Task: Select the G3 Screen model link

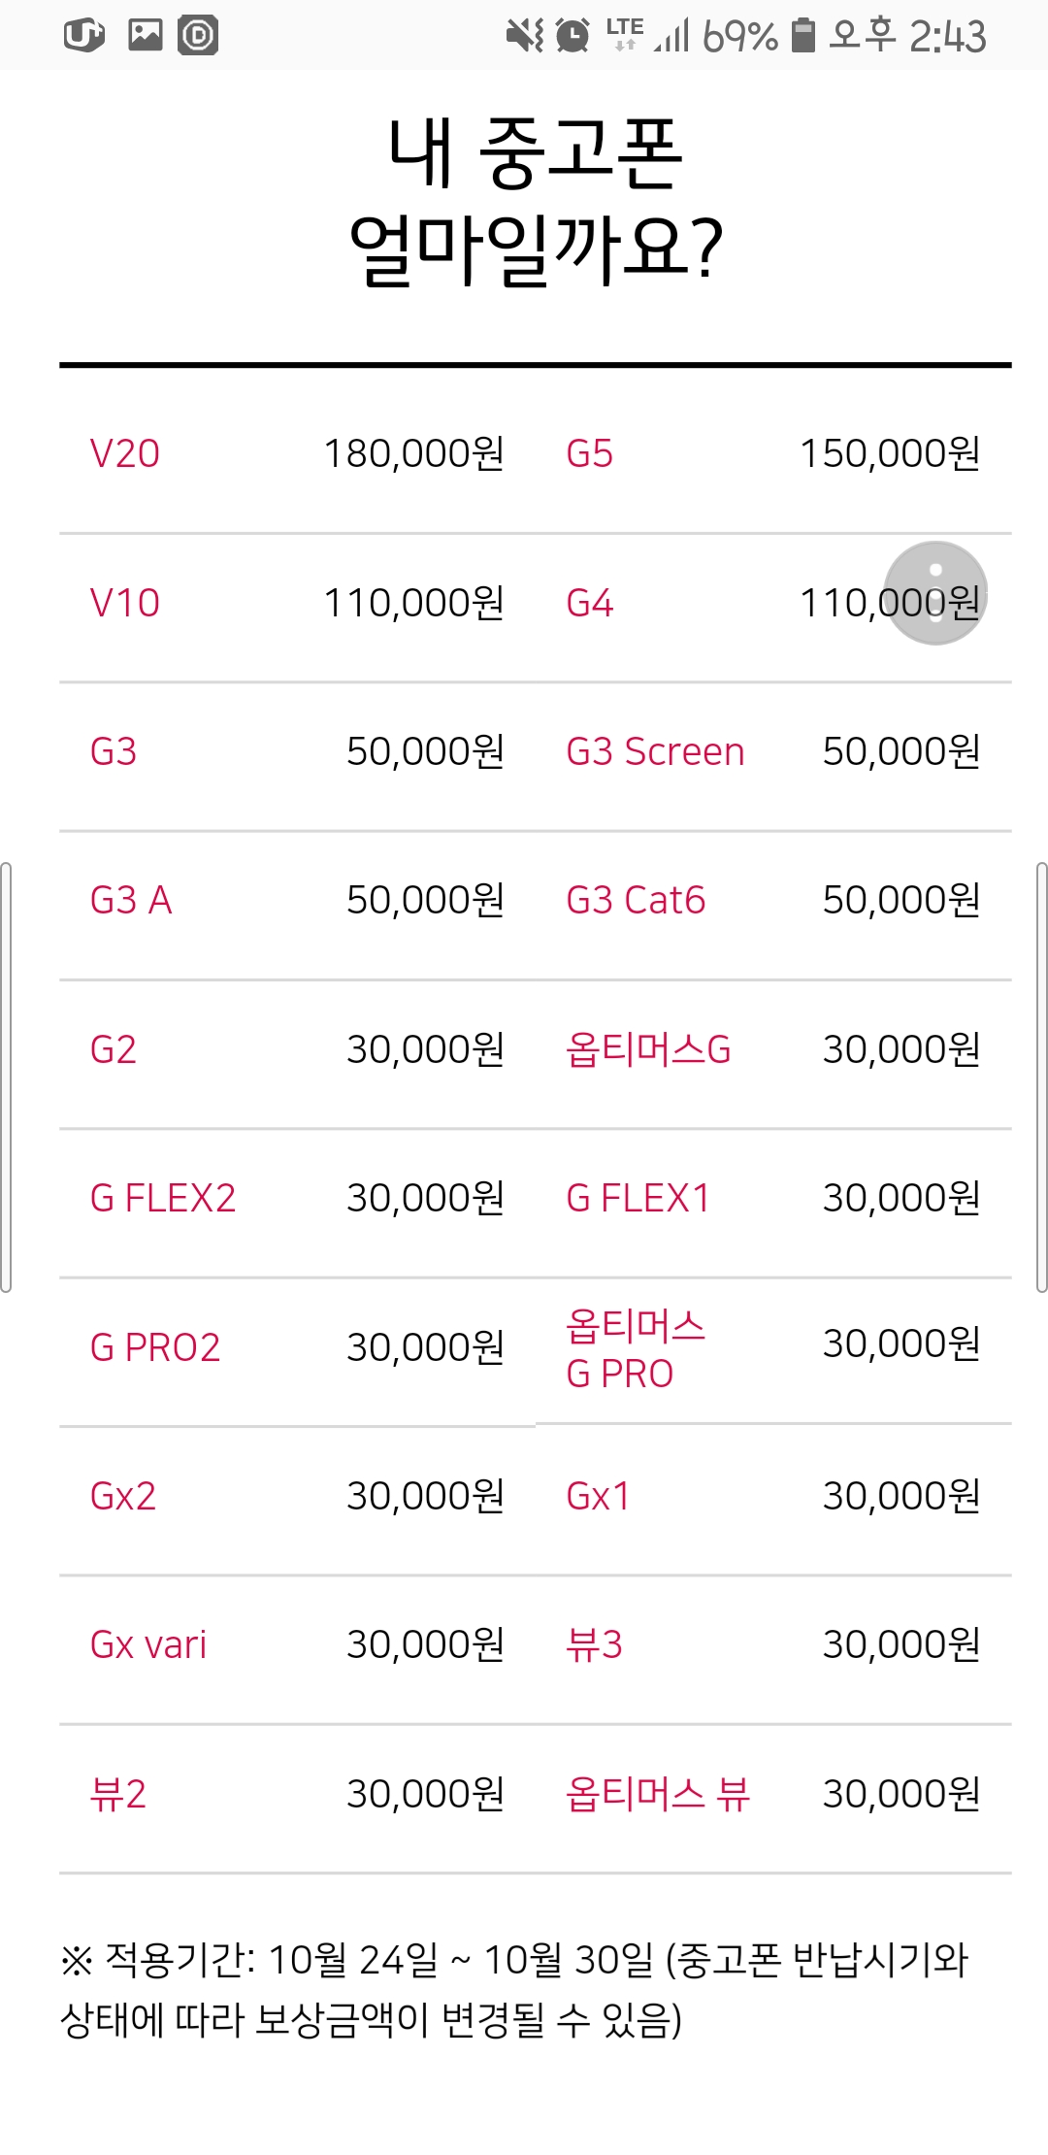Action: click(655, 751)
